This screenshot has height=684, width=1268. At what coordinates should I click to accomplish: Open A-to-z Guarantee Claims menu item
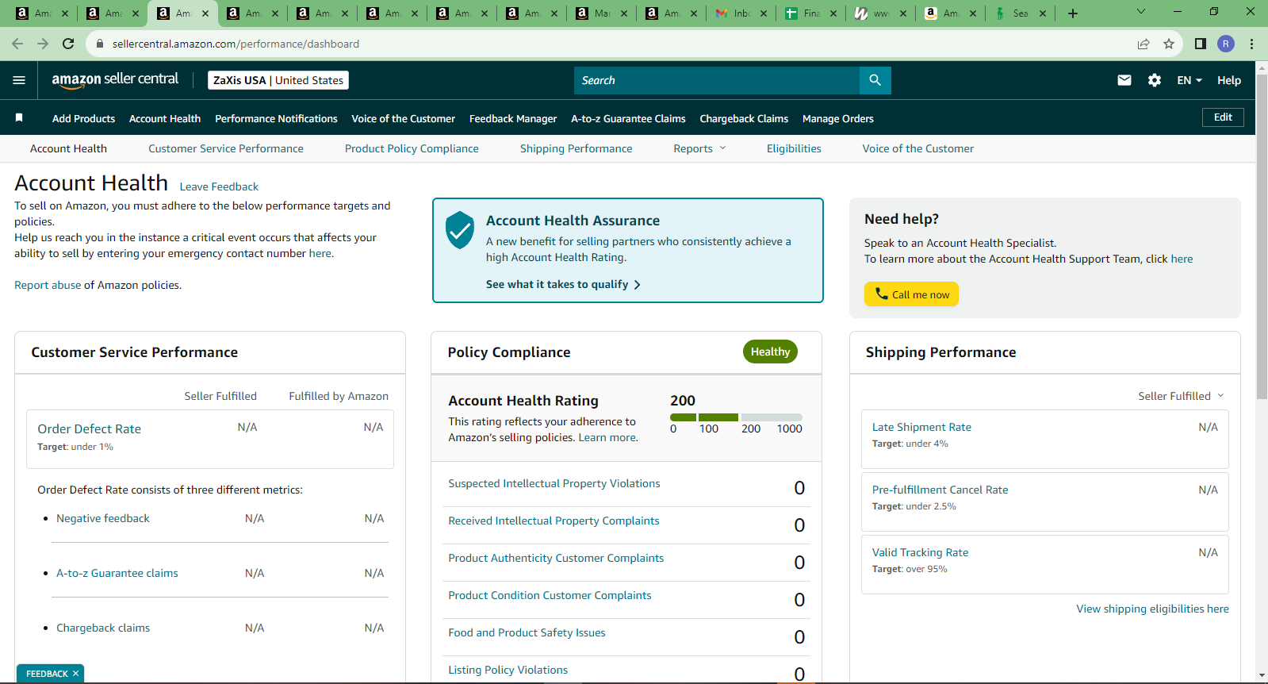pos(628,118)
